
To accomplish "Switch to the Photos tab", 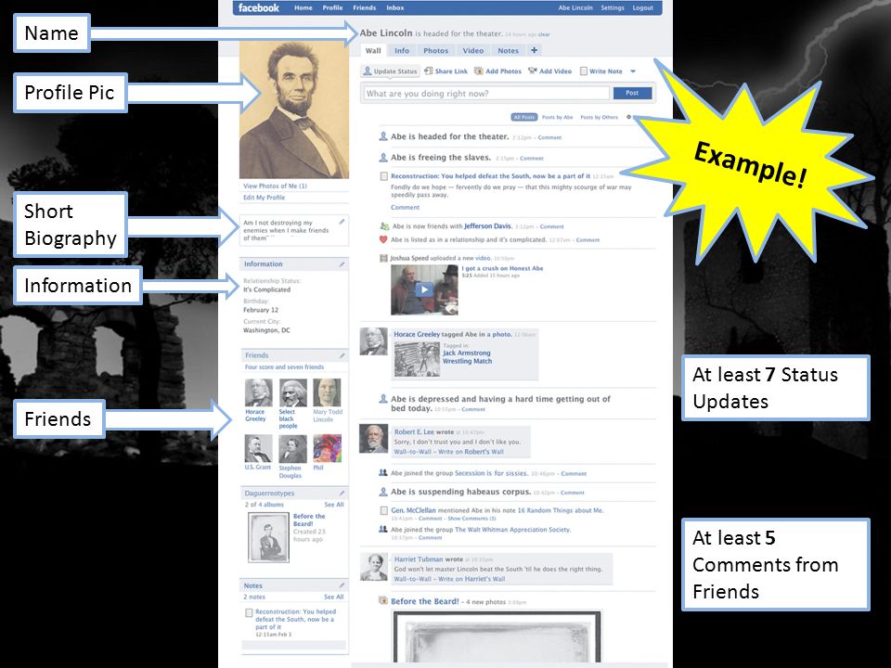I will 436,50.
